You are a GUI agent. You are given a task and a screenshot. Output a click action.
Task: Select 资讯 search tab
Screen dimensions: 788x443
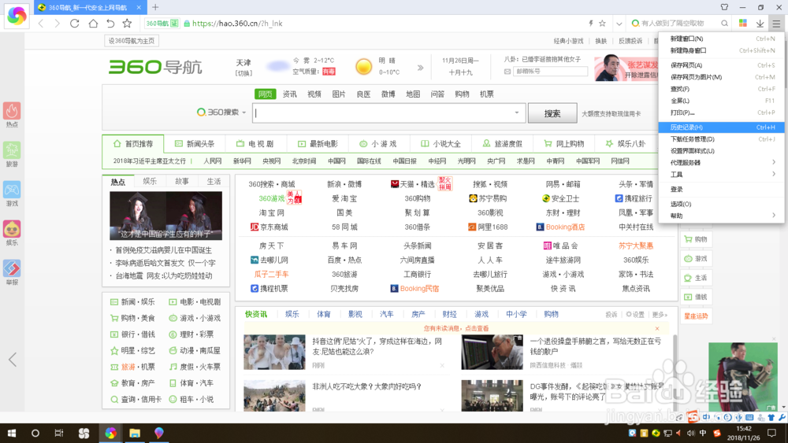point(289,94)
